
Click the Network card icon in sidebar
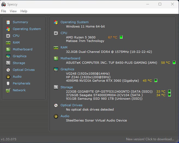click(x=8, y=90)
